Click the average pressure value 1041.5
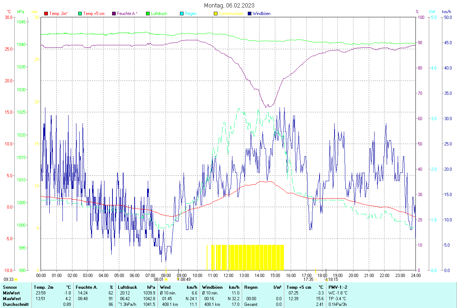Image resolution: width=457 pixels, height=308 pixels. point(149,304)
